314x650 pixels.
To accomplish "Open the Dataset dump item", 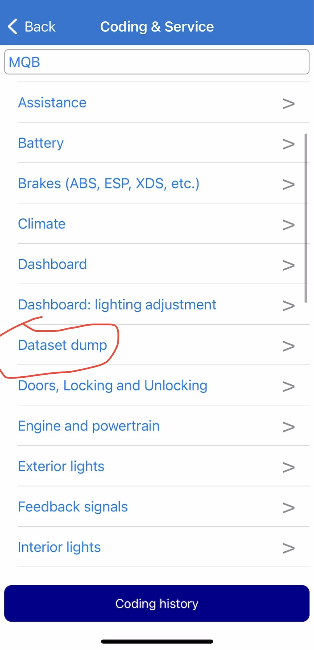I will point(63,345).
